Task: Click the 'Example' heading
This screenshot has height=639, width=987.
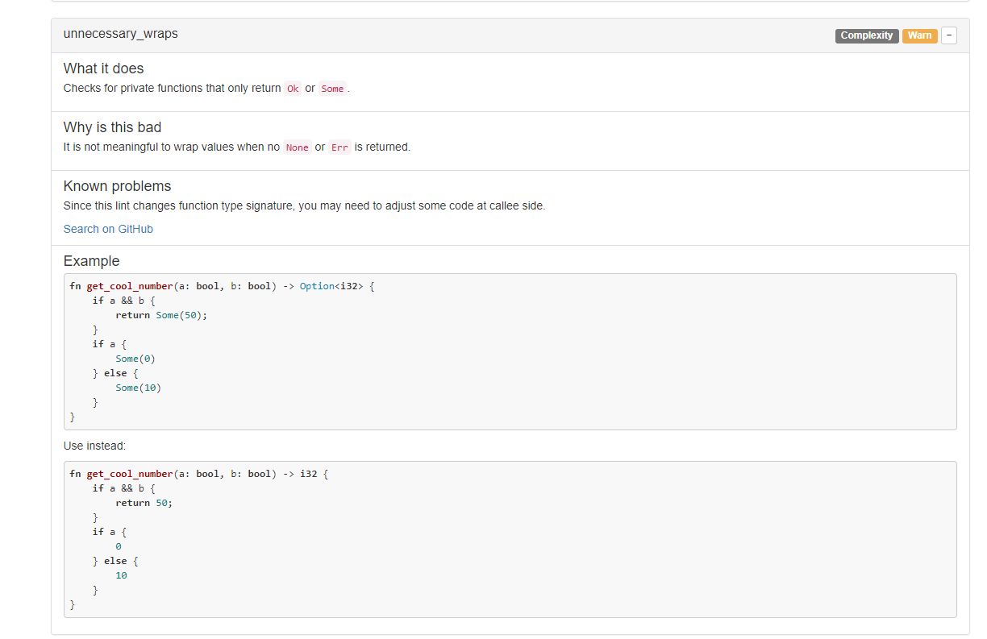Action: 92,261
